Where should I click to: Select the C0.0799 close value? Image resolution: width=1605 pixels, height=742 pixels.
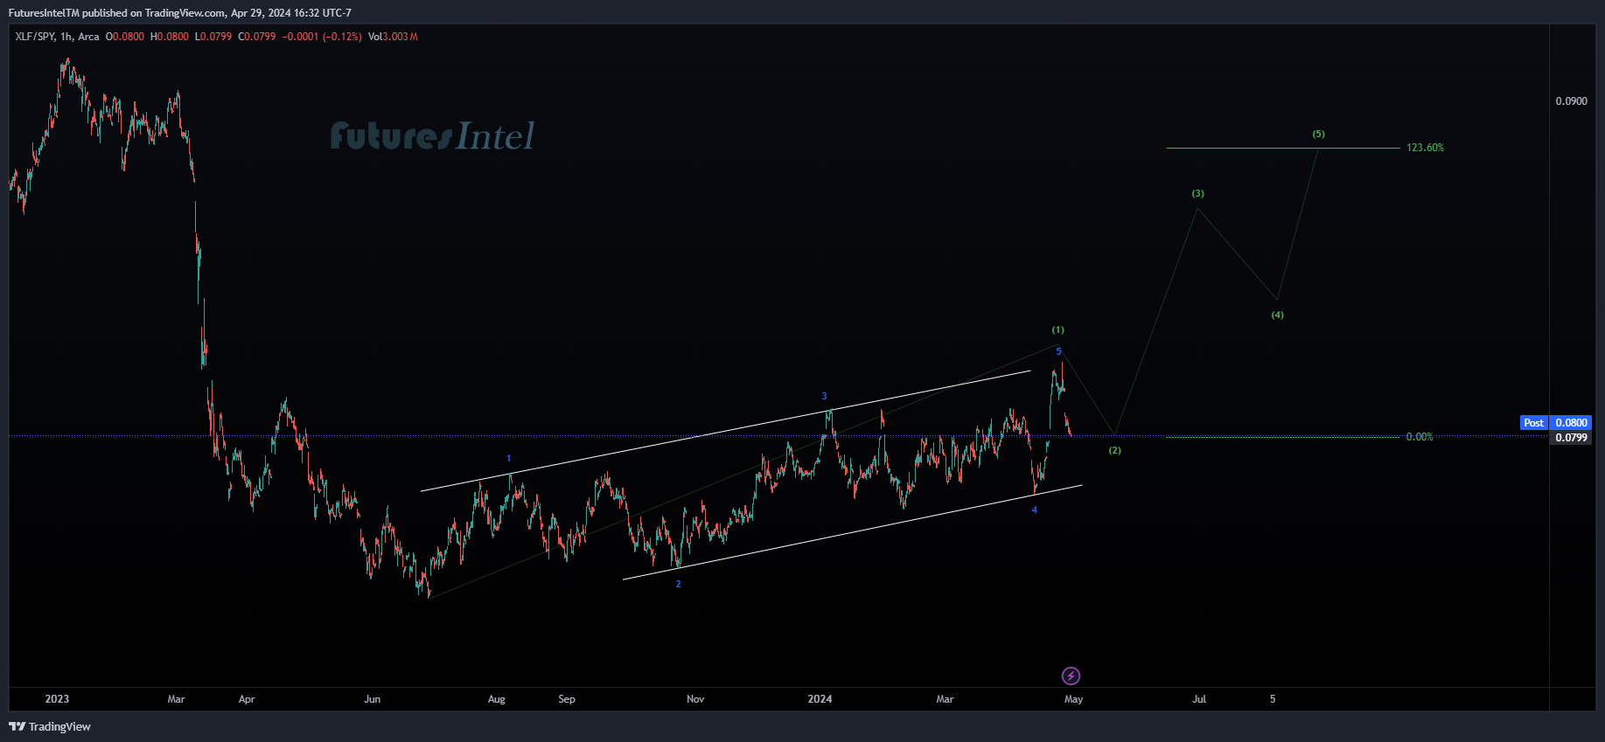coord(257,37)
